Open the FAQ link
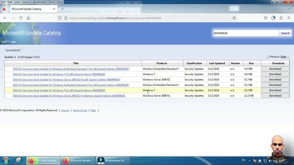Viewport: 294px width, 165px height. coord(5,42)
